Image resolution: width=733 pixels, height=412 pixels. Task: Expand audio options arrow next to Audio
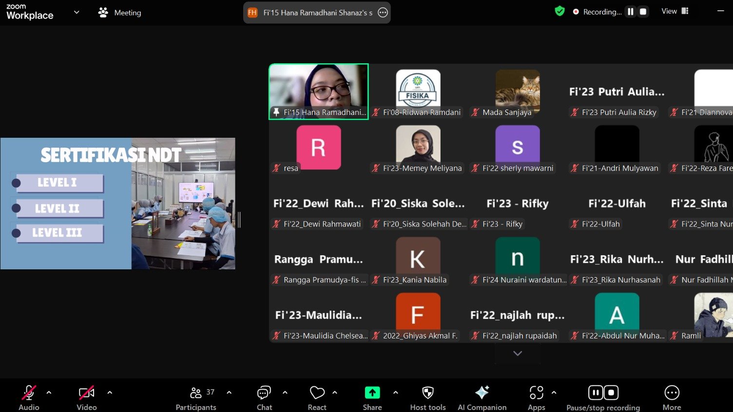click(x=49, y=393)
